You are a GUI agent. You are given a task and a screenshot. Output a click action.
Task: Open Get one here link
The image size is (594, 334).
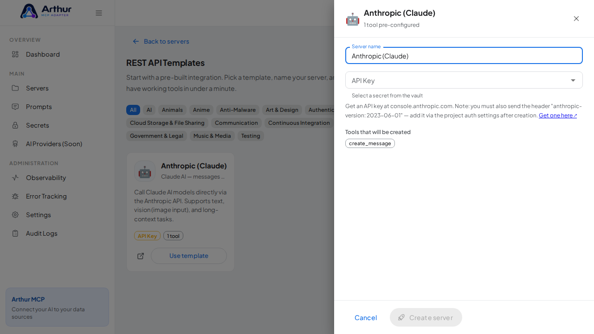tap(558, 116)
